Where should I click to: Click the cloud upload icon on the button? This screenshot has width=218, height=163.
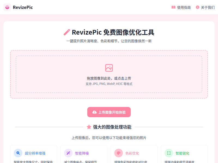point(95,112)
